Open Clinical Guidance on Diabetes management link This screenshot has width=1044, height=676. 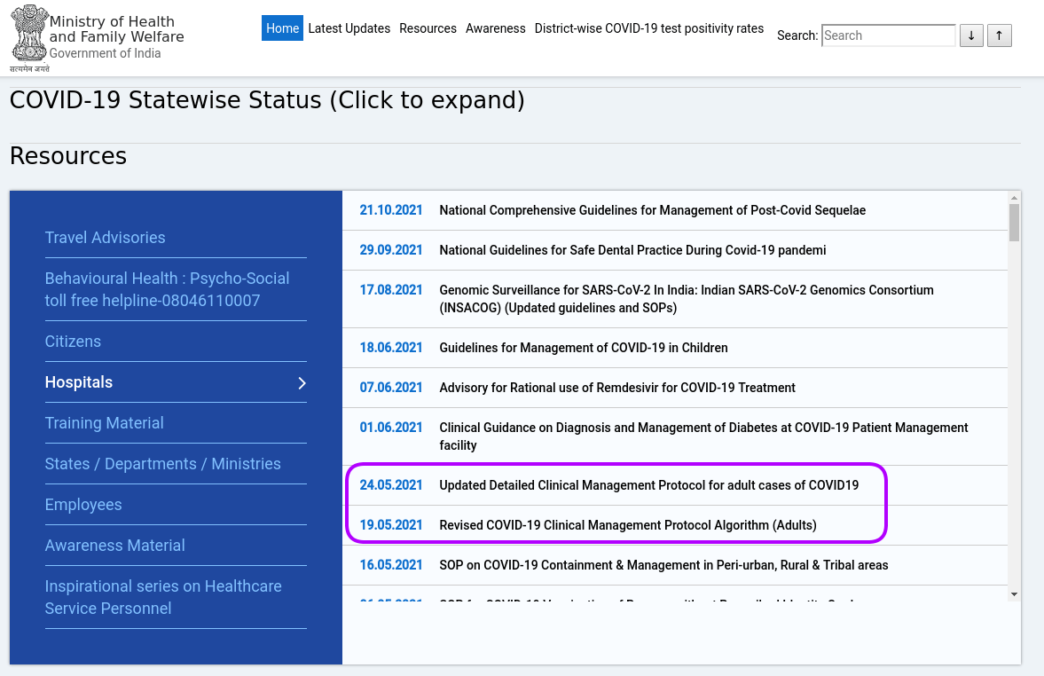point(703,436)
